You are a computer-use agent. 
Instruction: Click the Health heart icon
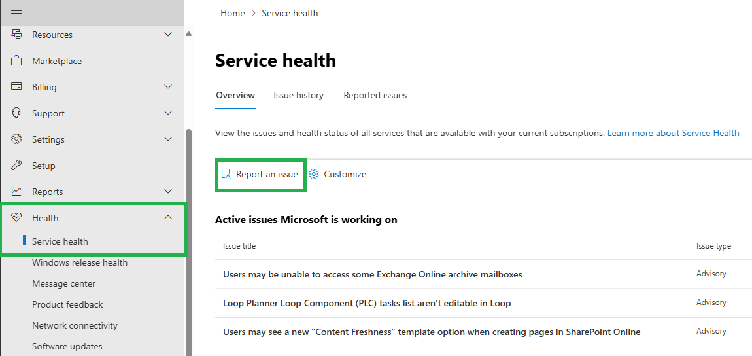pyautogui.click(x=16, y=218)
